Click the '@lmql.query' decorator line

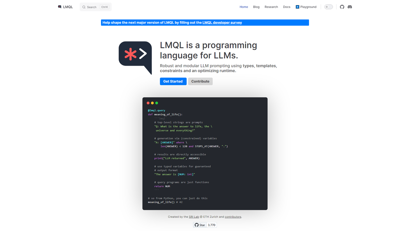coord(157,110)
